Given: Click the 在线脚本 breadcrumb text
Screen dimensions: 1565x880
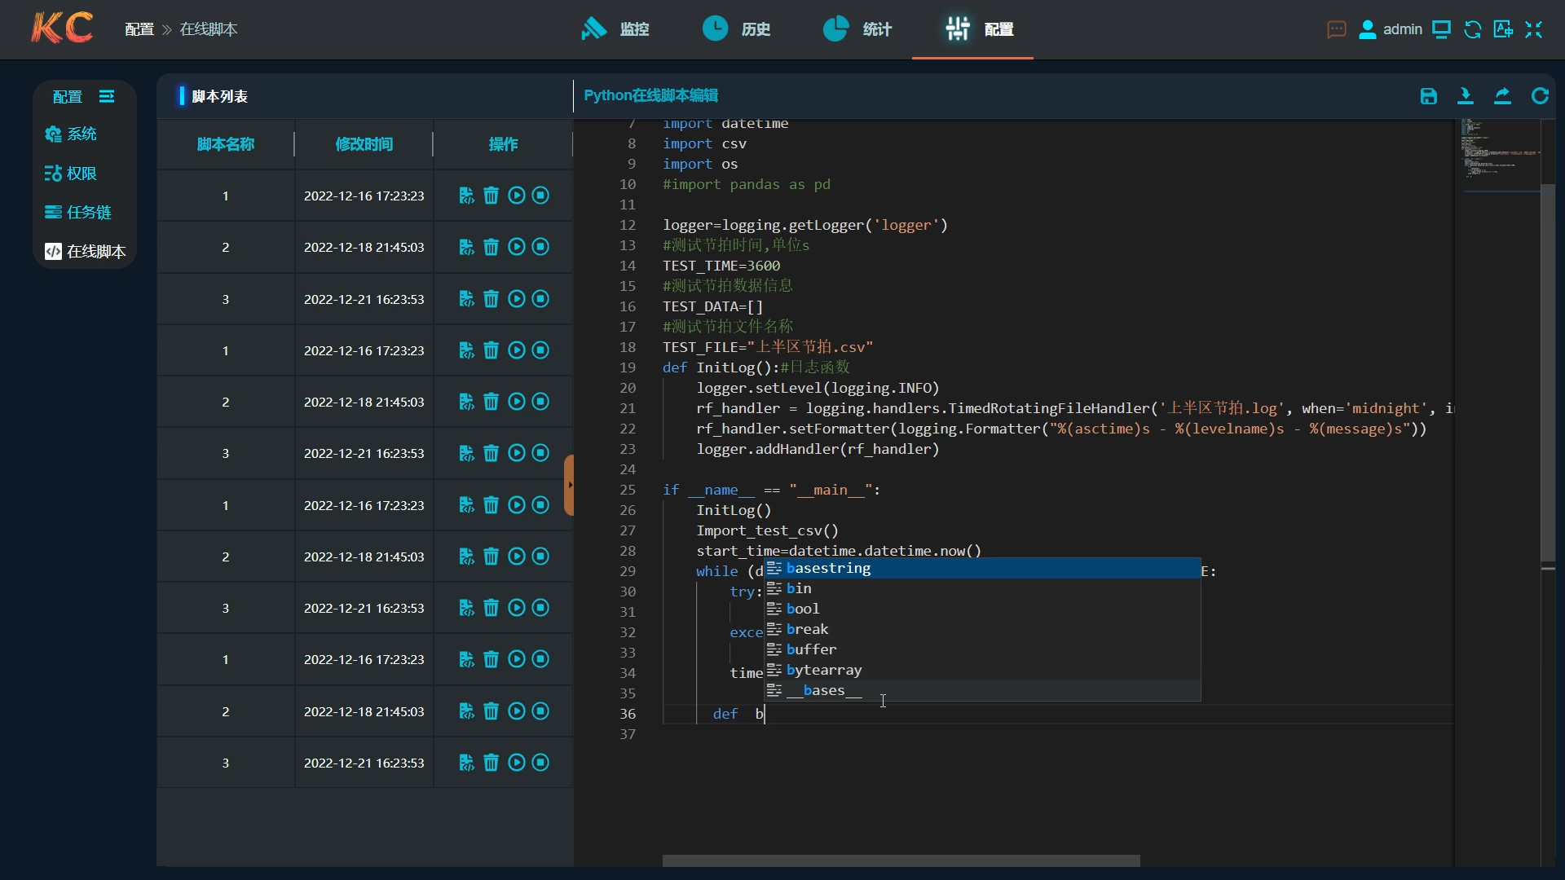Looking at the screenshot, I should [x=209, y=29].
